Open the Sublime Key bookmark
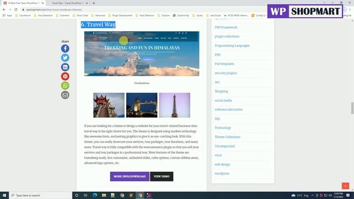354x199 pixels. point(181,15)
